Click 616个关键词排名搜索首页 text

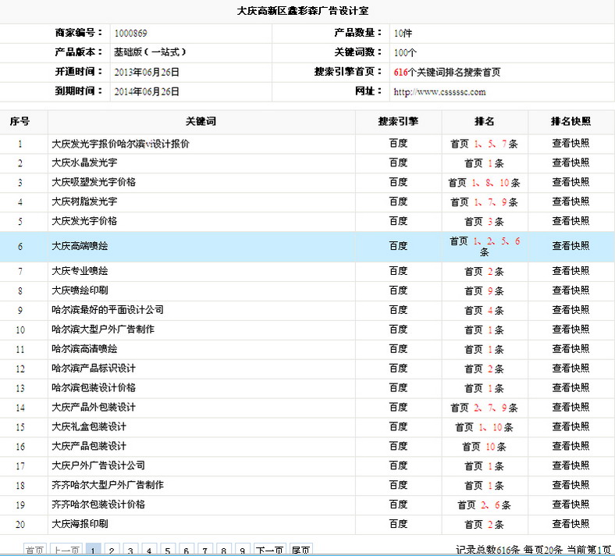pos(447,72)
